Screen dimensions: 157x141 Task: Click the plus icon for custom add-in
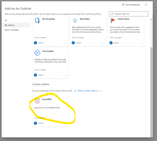point(75,91)
